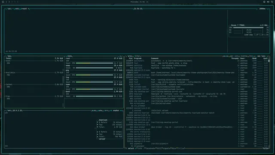
Task: Click the Command column header
Action: click(155, 59)
